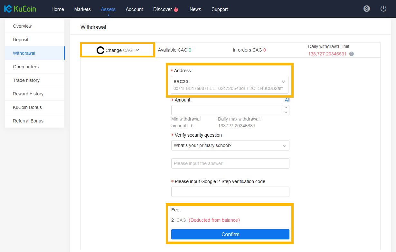Open the Account menu item
396x252 pixels.
pos(134,9)
